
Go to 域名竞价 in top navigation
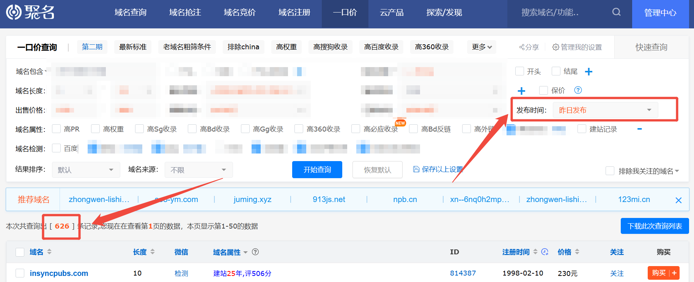pos(240,13)
